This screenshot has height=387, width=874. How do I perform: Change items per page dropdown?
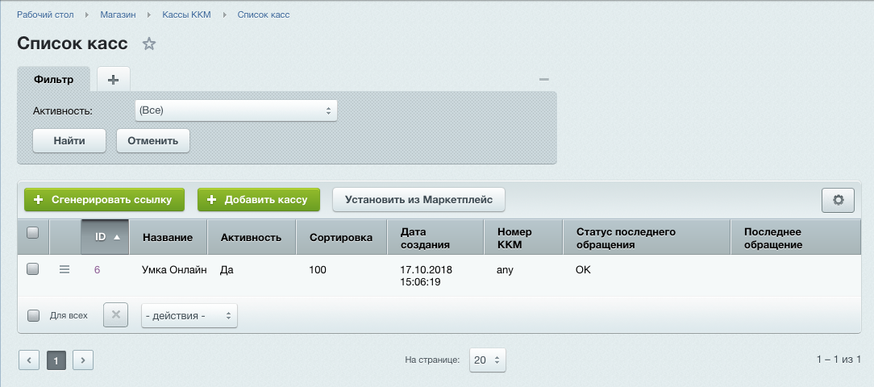click(488, 360)
